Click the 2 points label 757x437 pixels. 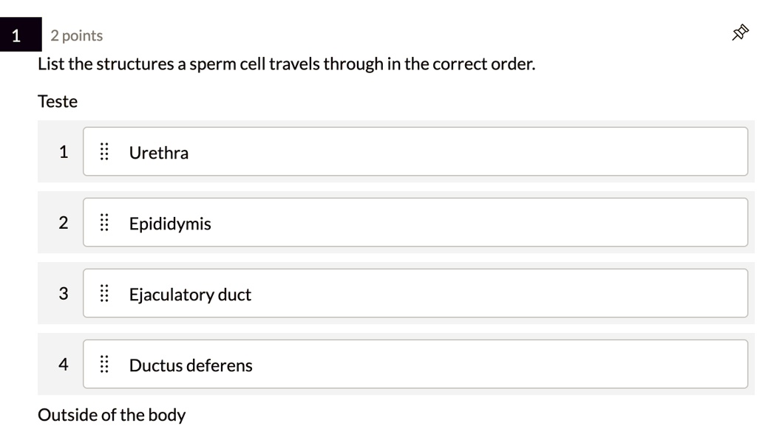coord(76,34)
